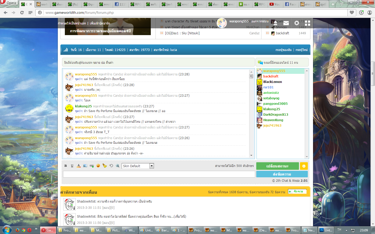The image size is (375, 234).
Task: Select antonioiiz in the online list
Action: point(271,93)
